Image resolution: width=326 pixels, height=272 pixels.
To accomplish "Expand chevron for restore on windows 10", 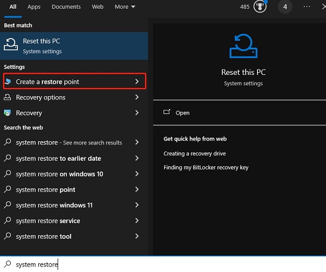I will (x=137, y=174).
